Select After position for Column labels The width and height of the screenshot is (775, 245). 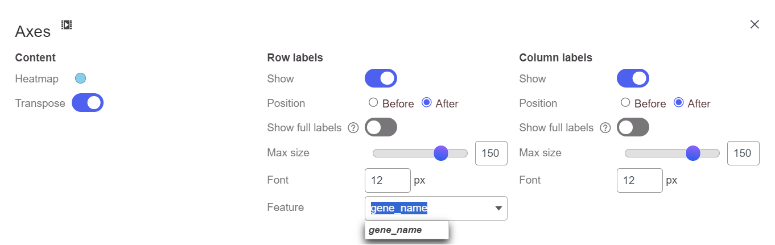pyautogui.click(x=678, y=103)
